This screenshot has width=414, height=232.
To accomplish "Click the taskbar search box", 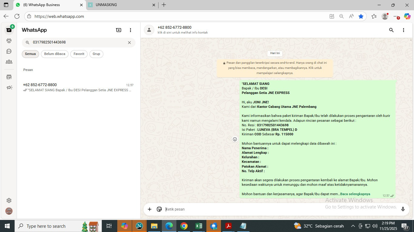I will 58,226.
